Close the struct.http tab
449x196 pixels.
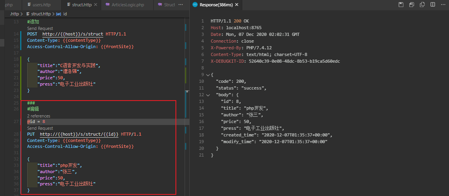pos(96,5)
